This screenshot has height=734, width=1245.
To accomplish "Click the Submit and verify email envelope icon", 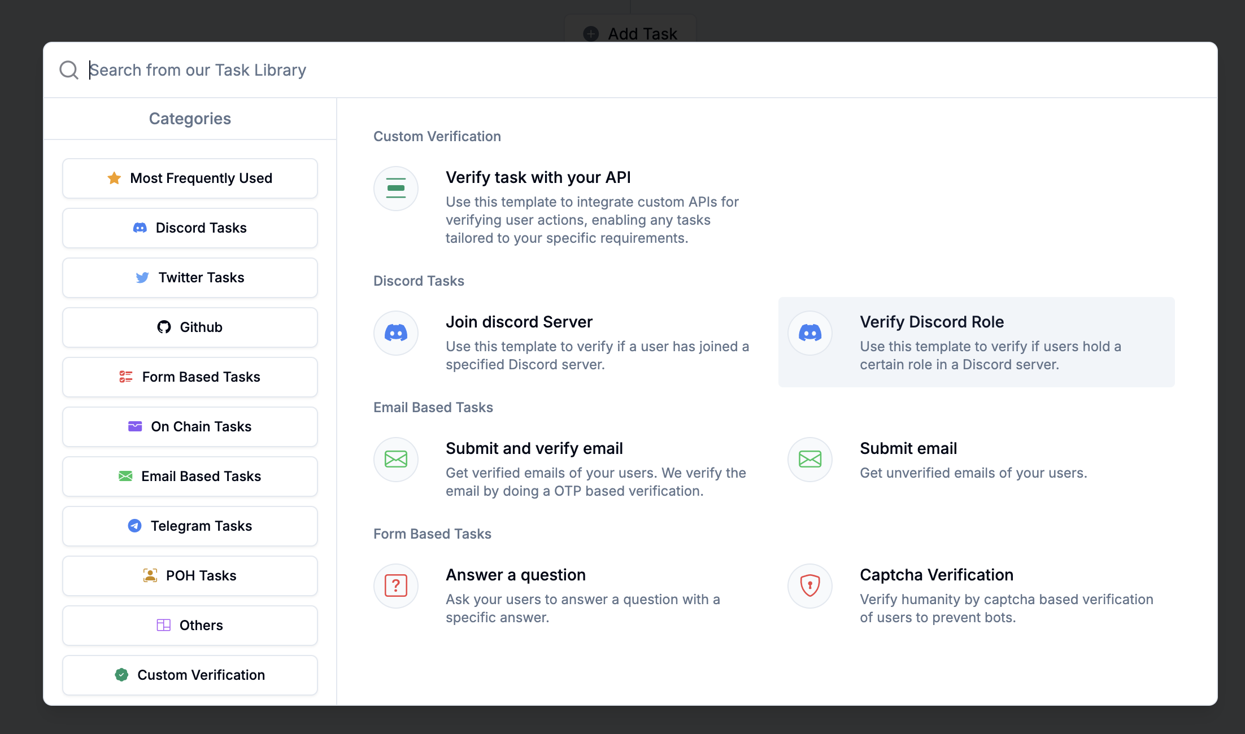I will [395, 460].
